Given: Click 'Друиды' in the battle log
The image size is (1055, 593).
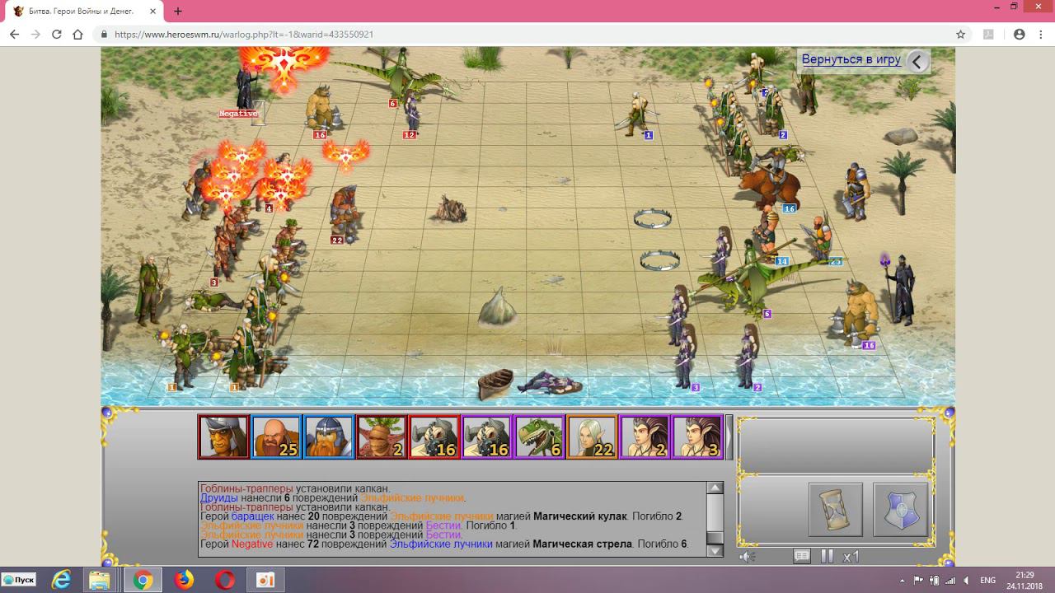Looking at the screenshot, I should click(219, 498).
